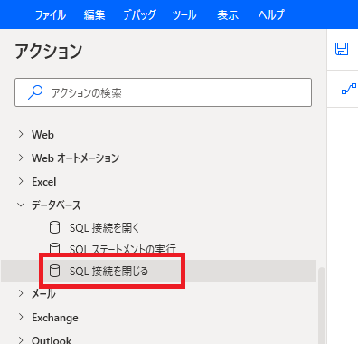Click the flow connector icon under save

coord(349,89)
